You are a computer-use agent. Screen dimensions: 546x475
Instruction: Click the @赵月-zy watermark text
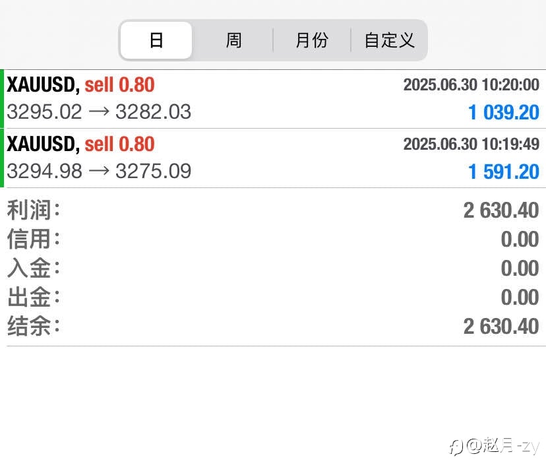pos(503,446)
